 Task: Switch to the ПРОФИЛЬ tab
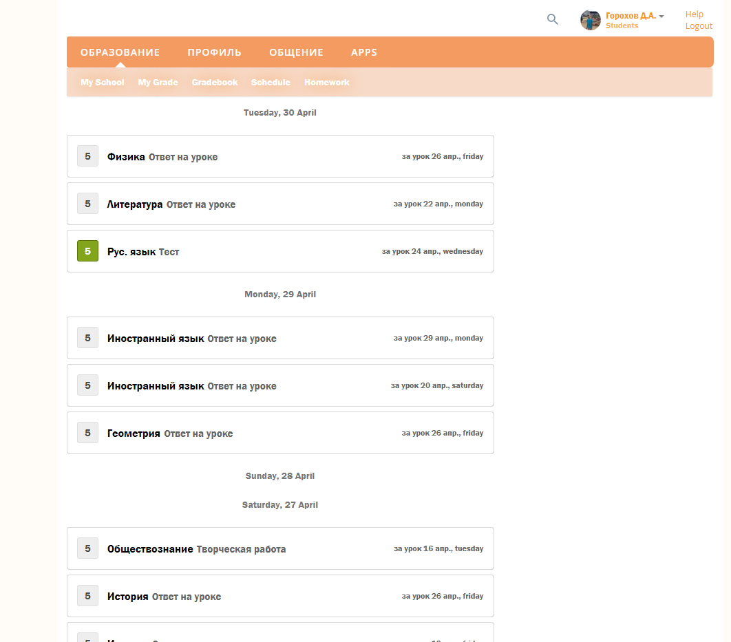pyautogui.click(x=215, y=52)
